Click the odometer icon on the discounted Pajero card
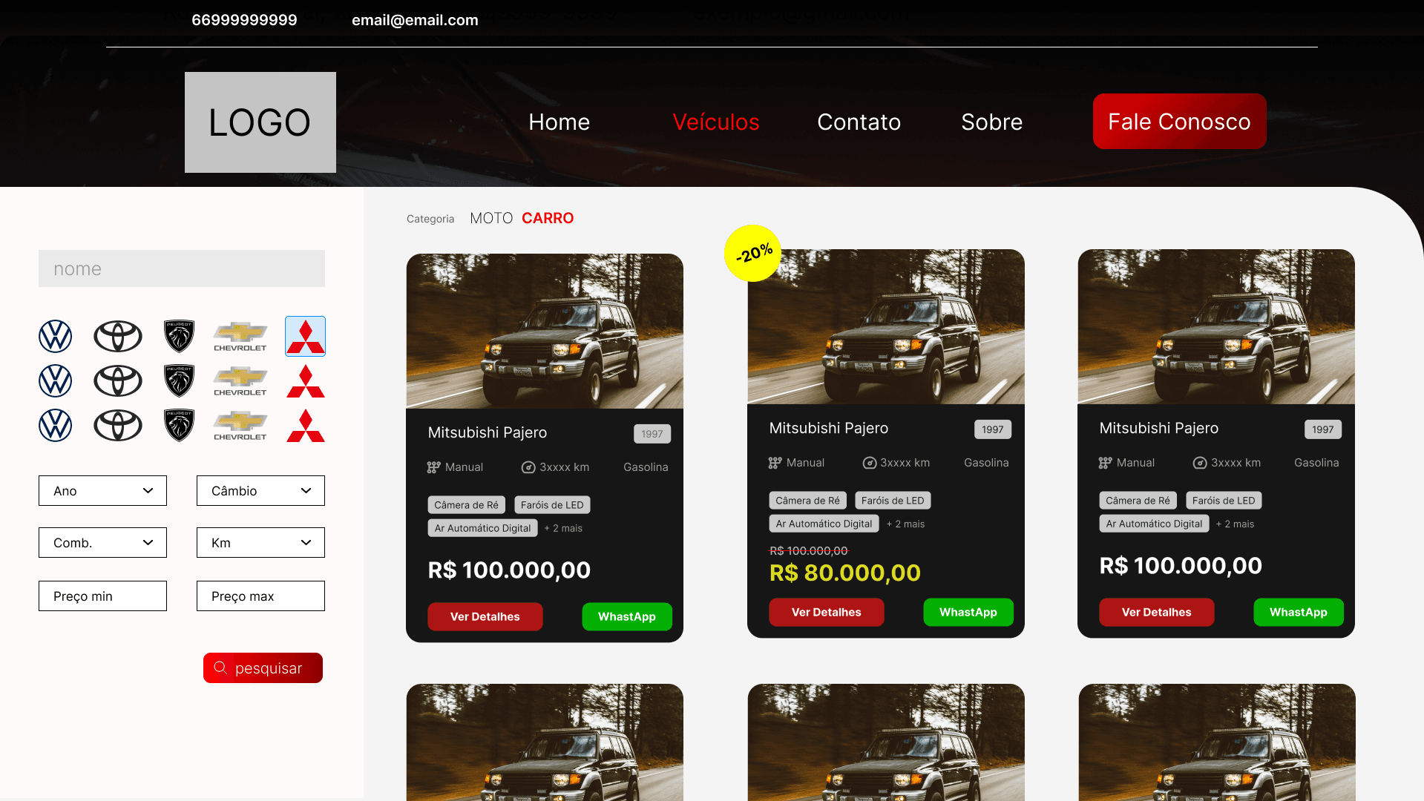1424x801 pixels. pyautogui.click(x=870, y=463)
